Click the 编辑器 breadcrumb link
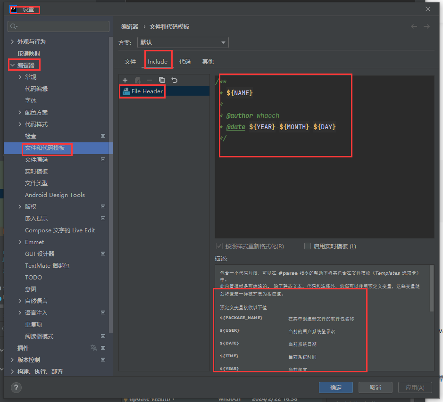 pos(130,27)
